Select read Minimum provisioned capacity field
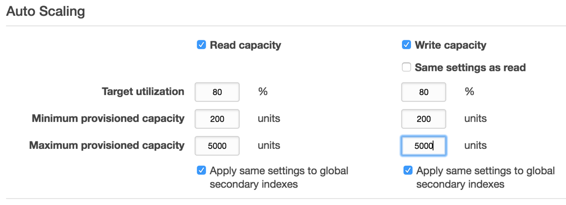The width and height of the screenshot is (566, 205). click(217, 119)
